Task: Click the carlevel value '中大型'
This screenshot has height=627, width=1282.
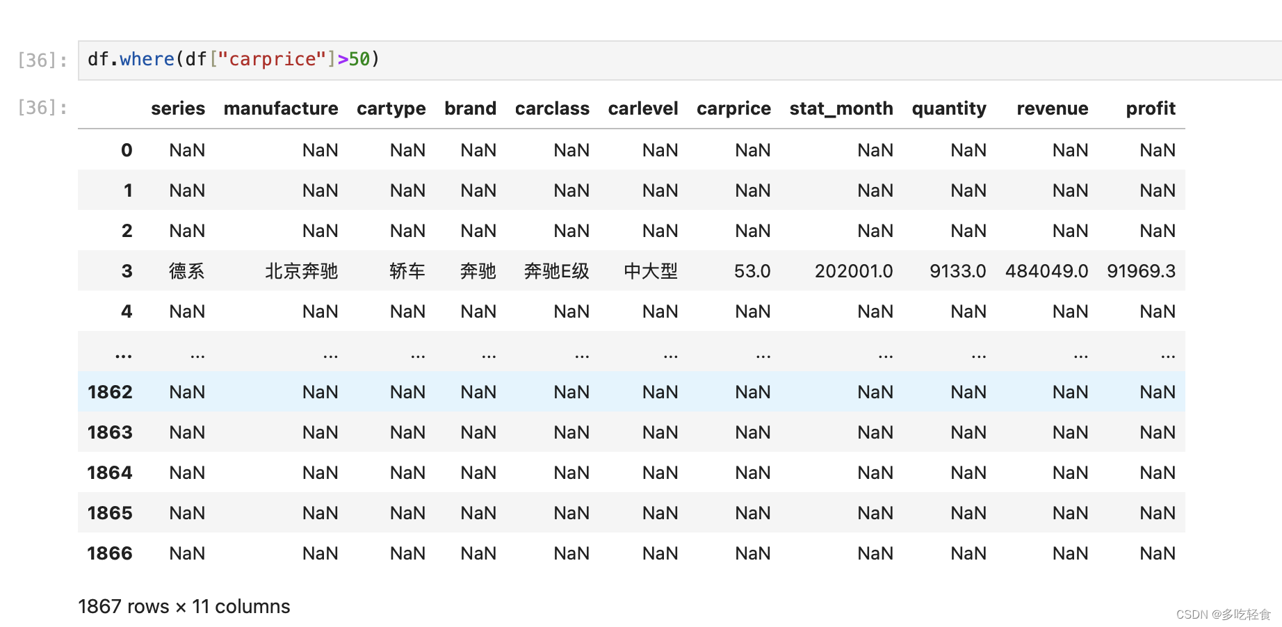Action: click(x=651, y=271)
